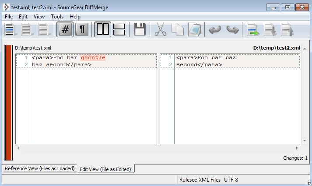The image size is (312, 186).
Task: Toggle the line numbers (#) button
Action: click(x=65, y=29)
